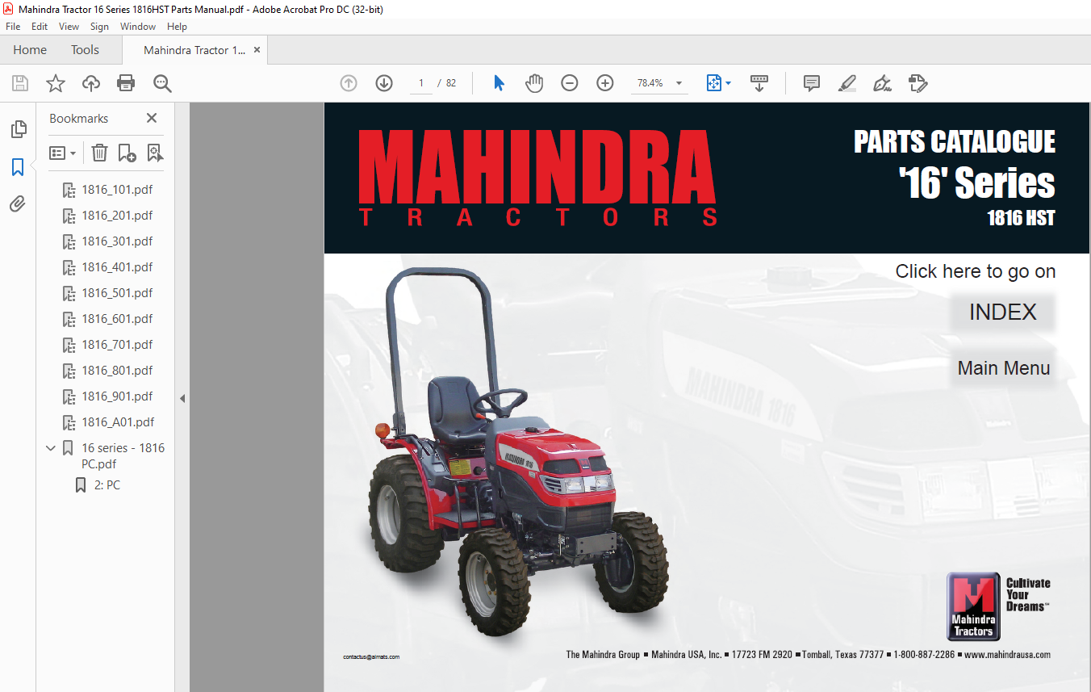Zoom out with the minus icon
1091x692 pixels.
tap(570, 83)
